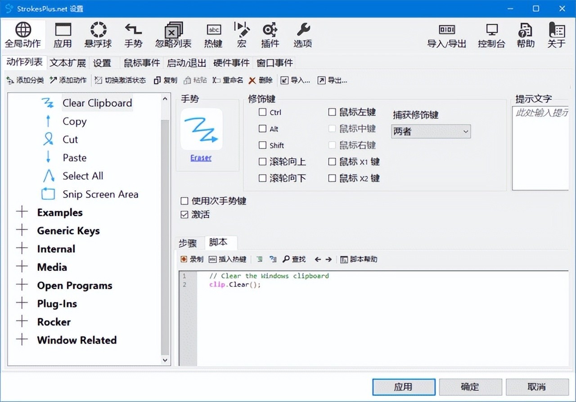The image size is (576, 402).
Task: Open the 忽略列表 (ignore list) section
Action: click(x=173, y=35)
